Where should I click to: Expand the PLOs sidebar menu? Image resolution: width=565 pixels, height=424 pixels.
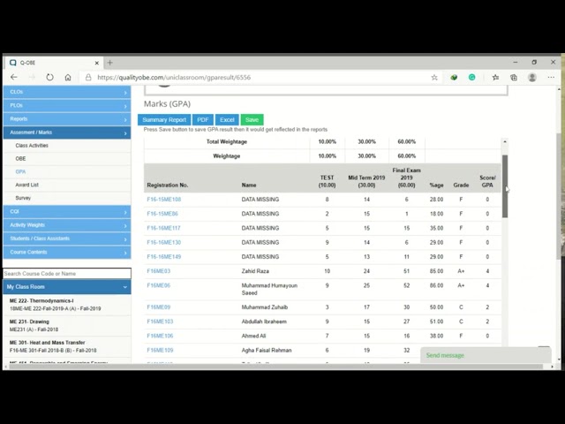click(67, 106)
